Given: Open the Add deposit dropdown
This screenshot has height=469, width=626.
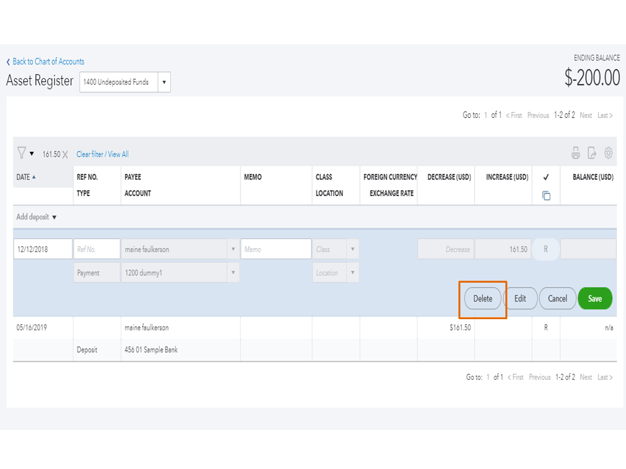Looking at the screenshot, I should (x=37, y=217).
